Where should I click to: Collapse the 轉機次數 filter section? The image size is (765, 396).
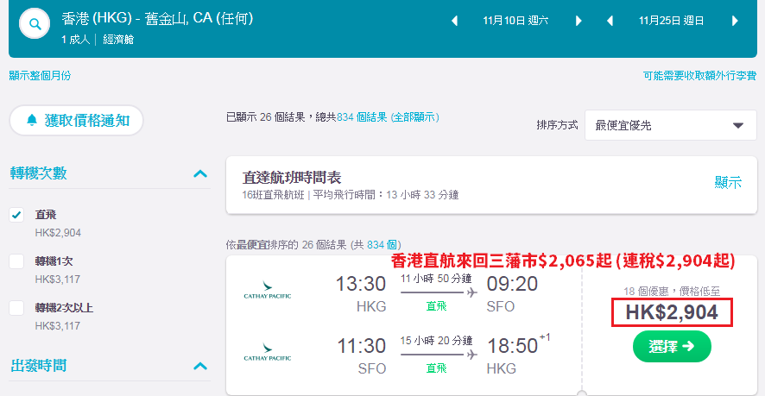(x=200, y=173)
